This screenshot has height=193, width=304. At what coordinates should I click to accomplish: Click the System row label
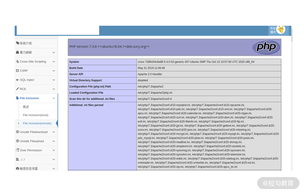point(74,62)
